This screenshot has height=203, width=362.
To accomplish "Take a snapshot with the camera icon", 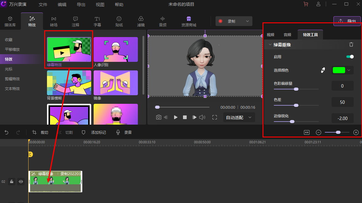I will click(x=158, y=117).
